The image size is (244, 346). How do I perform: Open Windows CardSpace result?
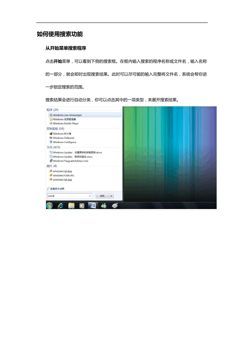[63, 142]
